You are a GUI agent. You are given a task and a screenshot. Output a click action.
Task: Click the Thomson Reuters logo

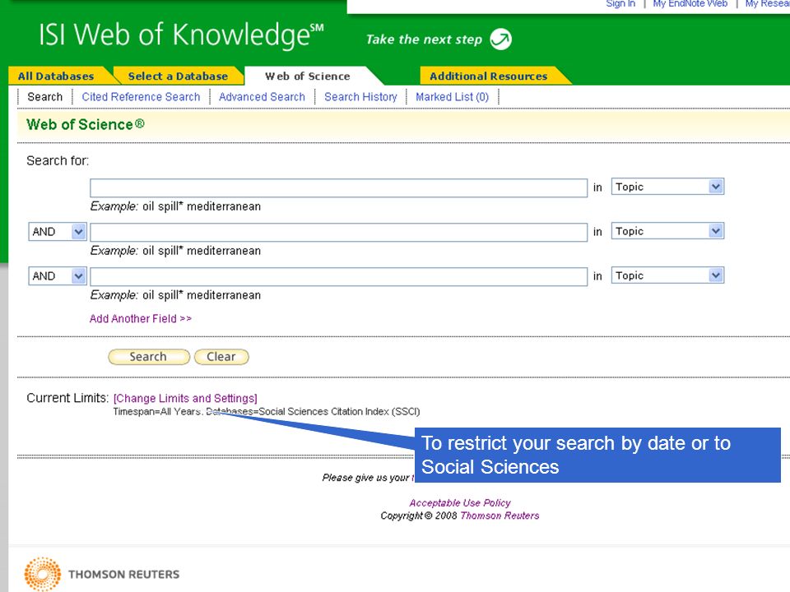coord(102,574)
